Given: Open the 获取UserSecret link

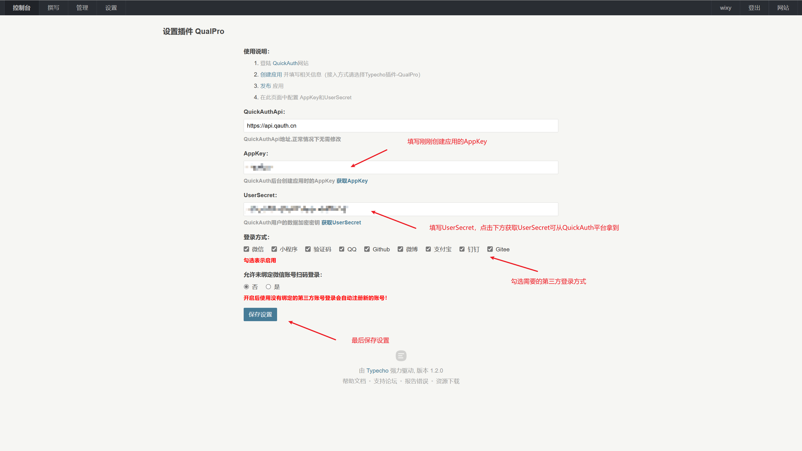Looking at the screenshot, I should pyautogui.click(x=341, y=222).
